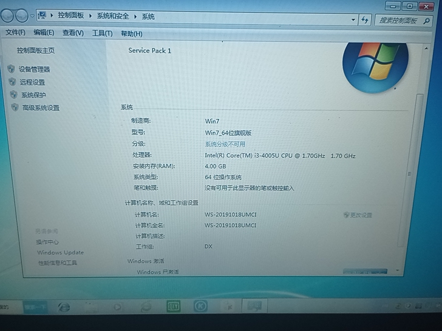This screenshot has height=331, width=442.
Task: Click shield icon beside 设备管理器
Action: 11,69
